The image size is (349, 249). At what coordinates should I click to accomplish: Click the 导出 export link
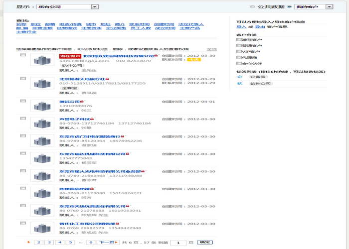(x=260, y=27)
